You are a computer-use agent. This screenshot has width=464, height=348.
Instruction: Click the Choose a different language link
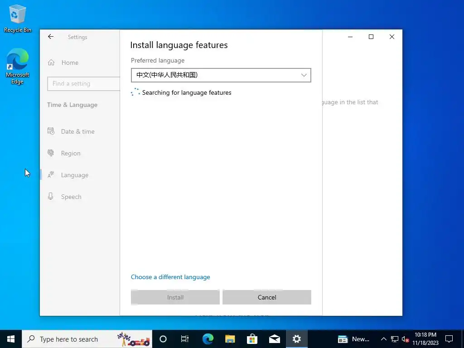[x=170, y=277]
